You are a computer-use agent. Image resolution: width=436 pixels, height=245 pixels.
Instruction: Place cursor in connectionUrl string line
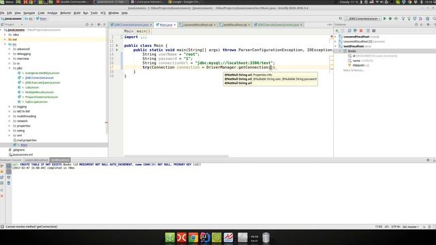click(208, 63)
